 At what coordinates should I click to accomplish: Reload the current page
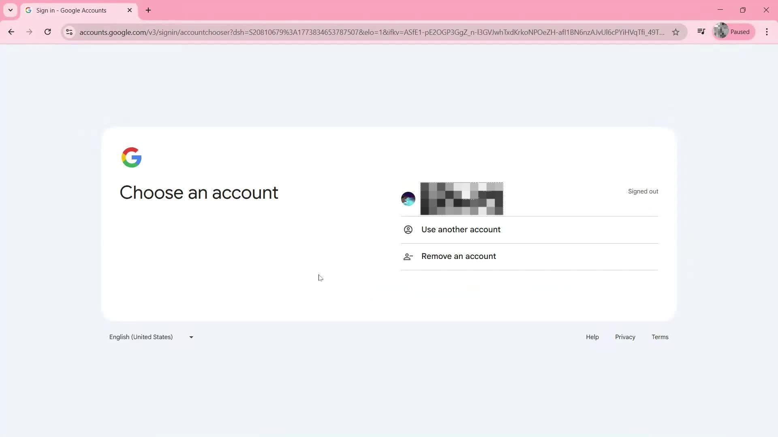(x=47, y=32)
